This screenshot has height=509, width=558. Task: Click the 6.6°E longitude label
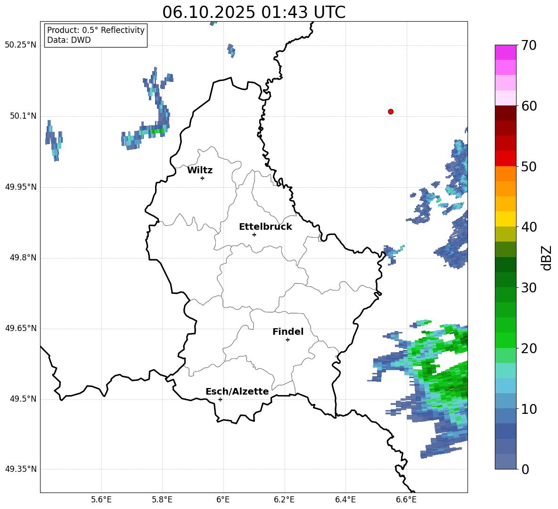pos(406,500)
